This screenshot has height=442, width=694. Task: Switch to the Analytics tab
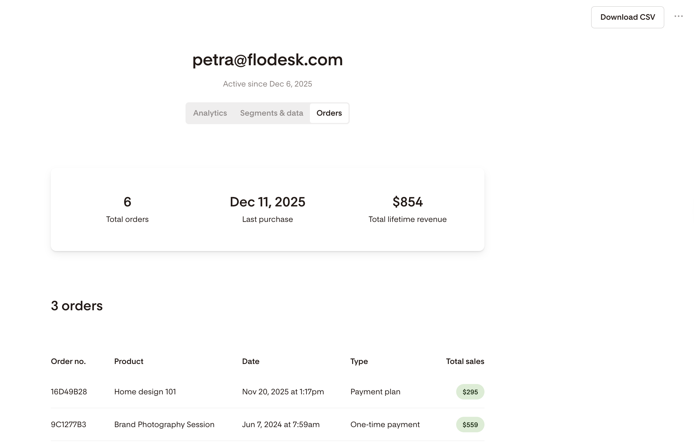[x=210, y=113]
